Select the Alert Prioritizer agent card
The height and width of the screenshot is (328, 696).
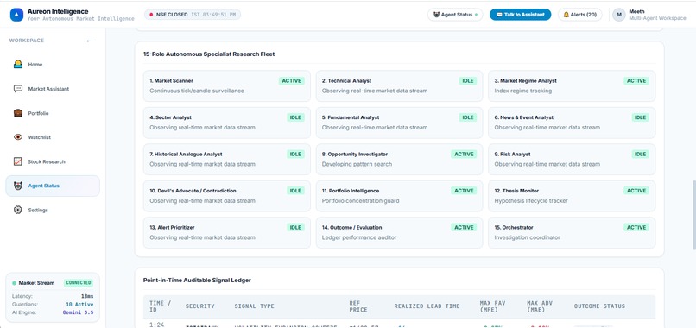coord(227,232)
